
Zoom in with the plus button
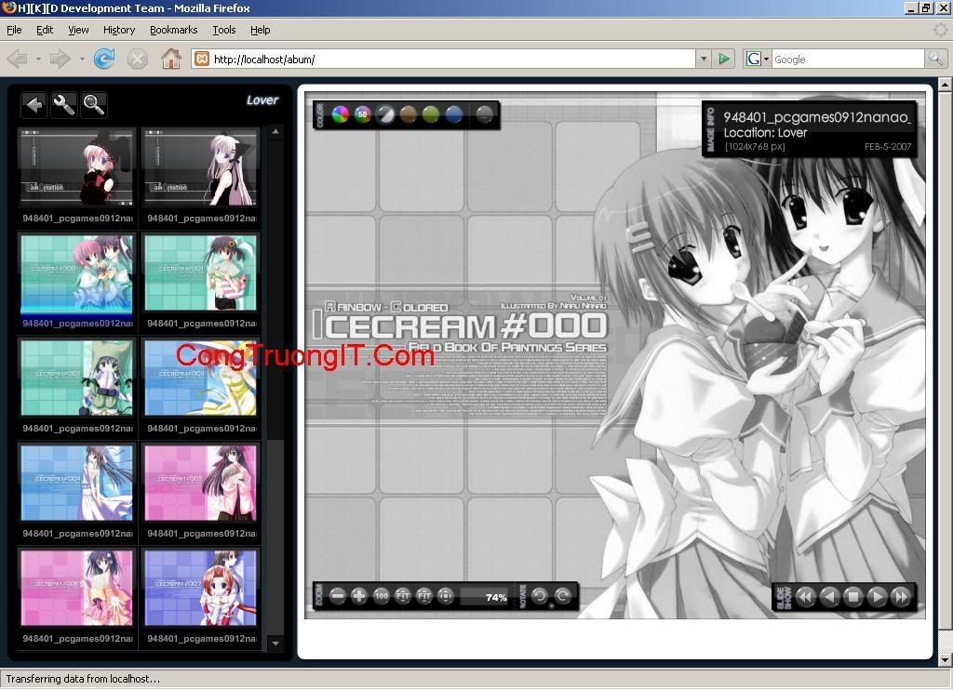point(359,596)
